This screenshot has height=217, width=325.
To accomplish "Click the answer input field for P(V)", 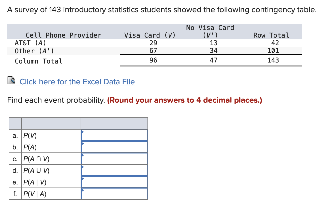I will [x=114, y=135].
